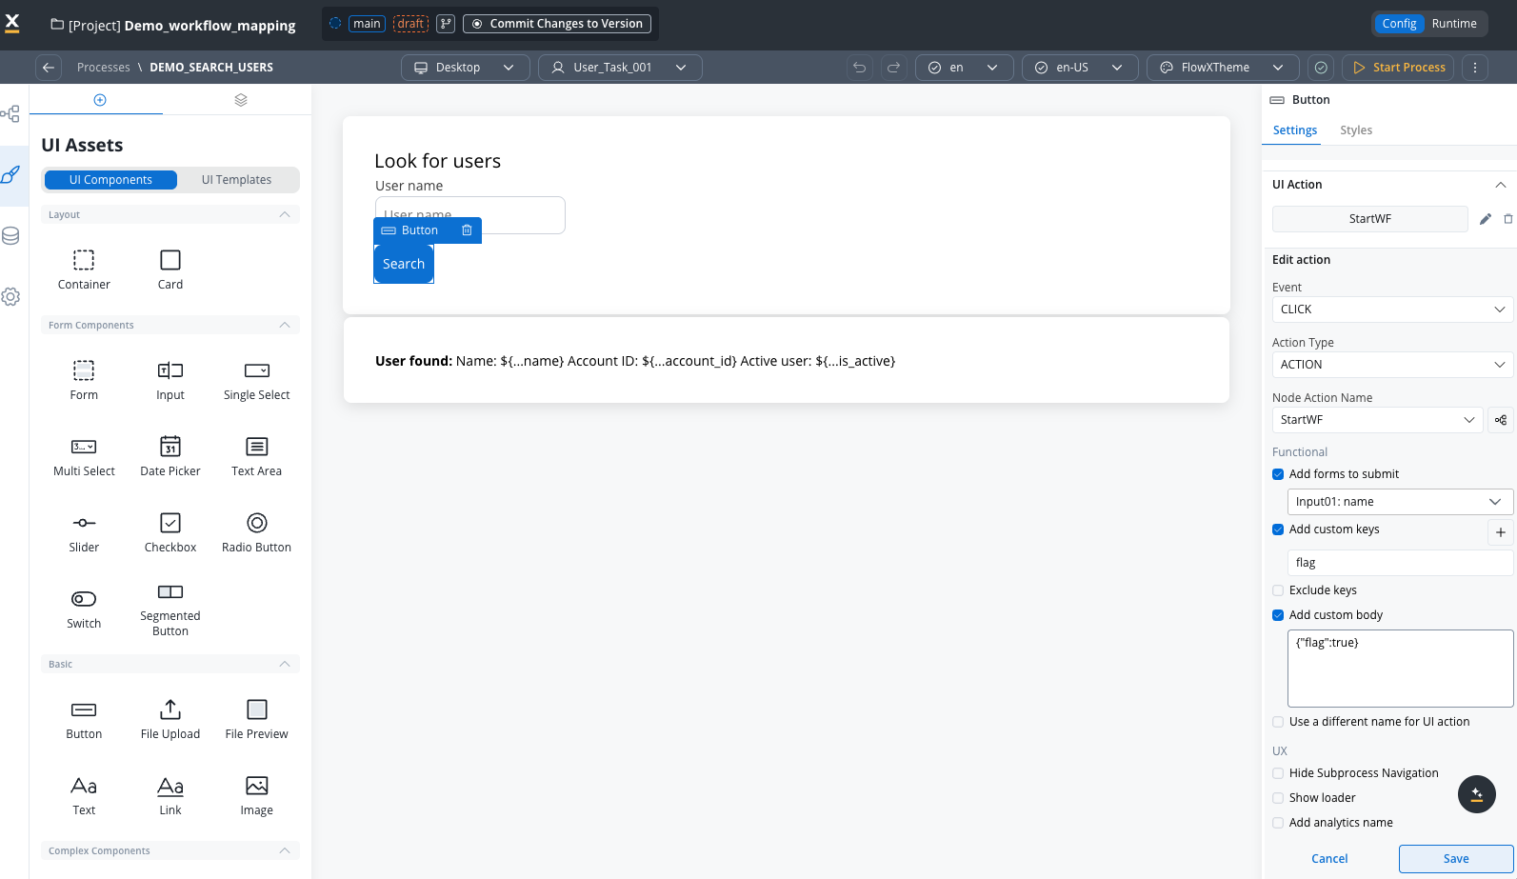Open the data model database sidebar icon
Screen dimensions: 1517x879
(x=10, y=236)
